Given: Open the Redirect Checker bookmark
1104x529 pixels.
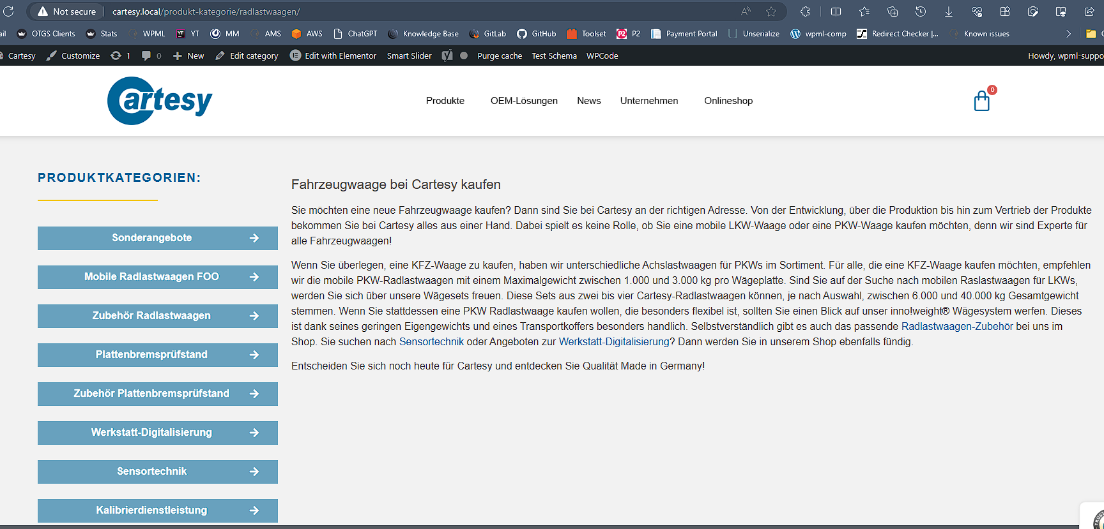Looking at the screenshot, I should (898, 34).
